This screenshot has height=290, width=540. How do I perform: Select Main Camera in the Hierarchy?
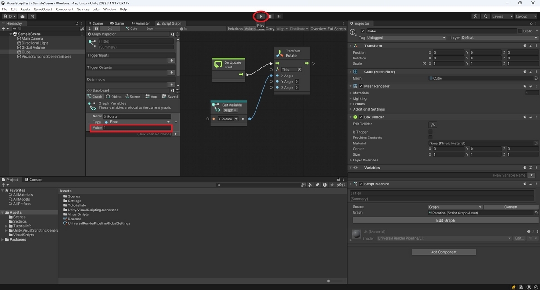pyautogui.click(x=32, y=39)
